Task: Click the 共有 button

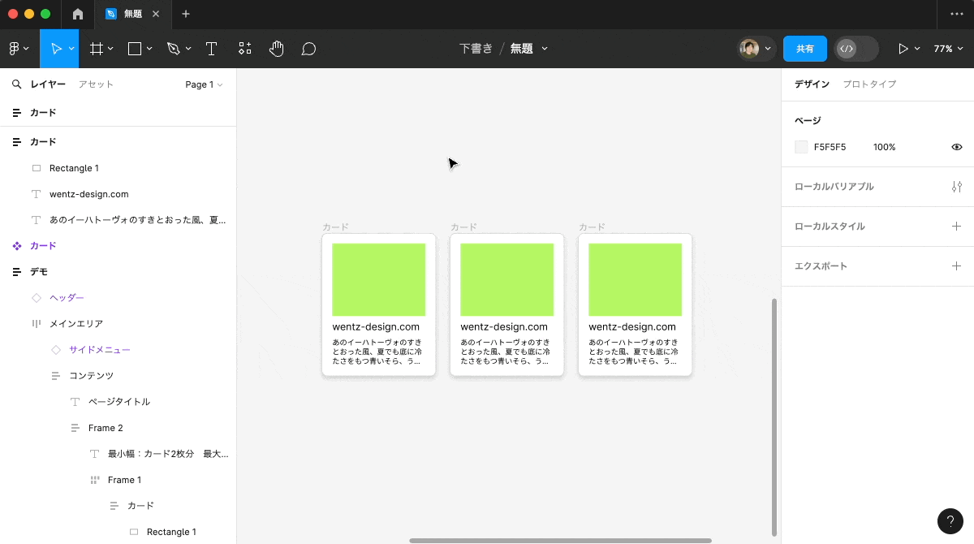Action: pos(804,48)
